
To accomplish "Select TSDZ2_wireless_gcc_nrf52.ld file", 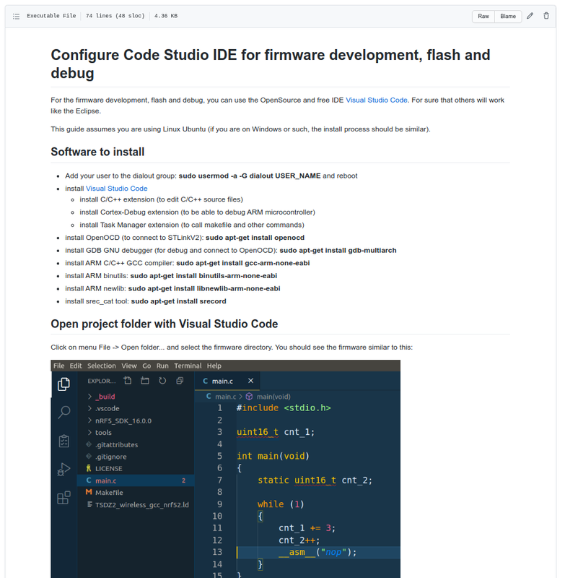I will pyautogui.click(x=136, y=504).
